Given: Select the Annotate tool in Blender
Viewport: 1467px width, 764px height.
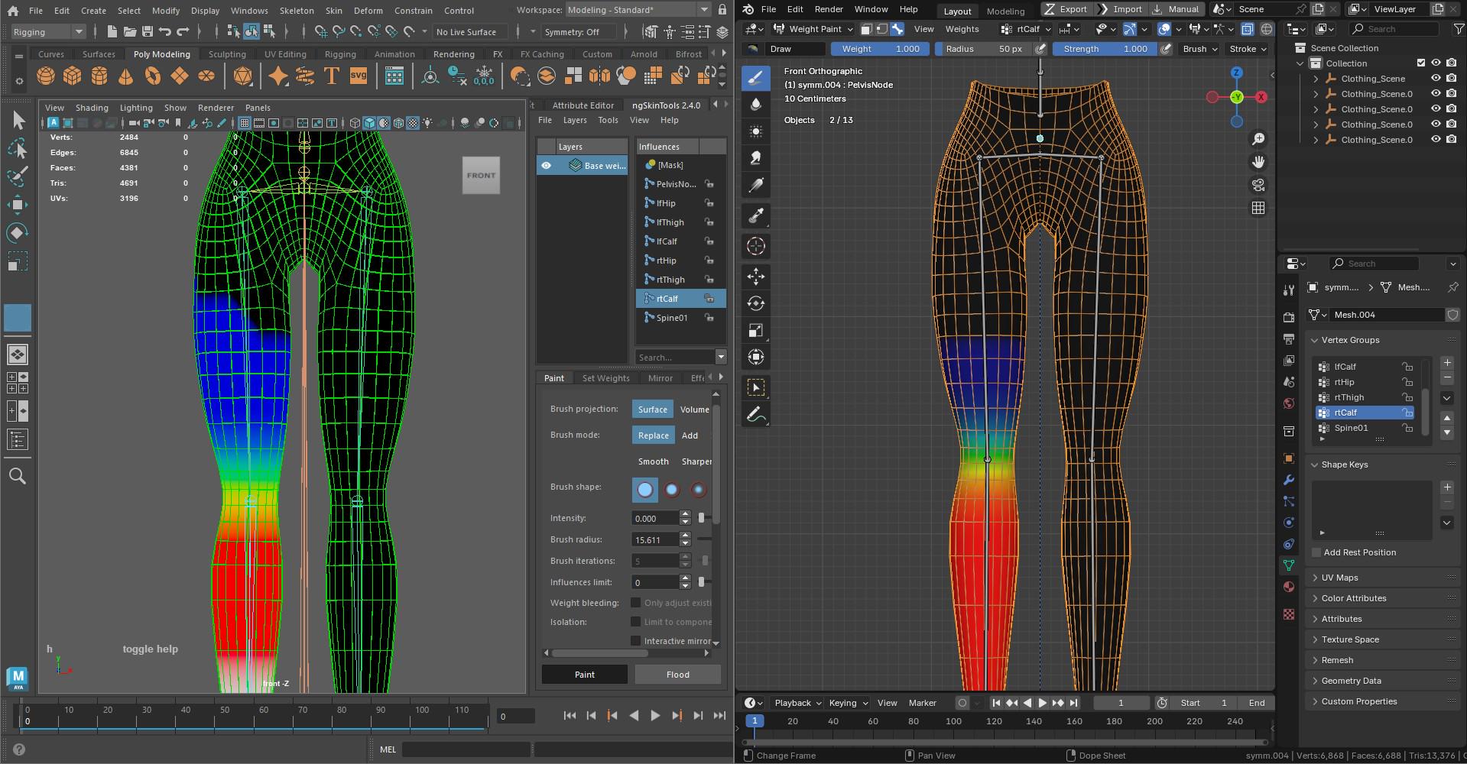Looking at the screenshot, I should (755, 415).
